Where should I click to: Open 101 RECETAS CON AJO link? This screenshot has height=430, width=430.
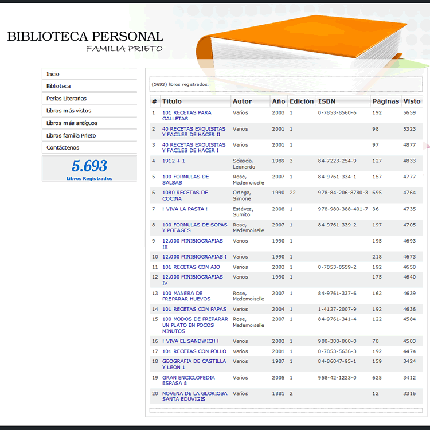coord(191,267)
